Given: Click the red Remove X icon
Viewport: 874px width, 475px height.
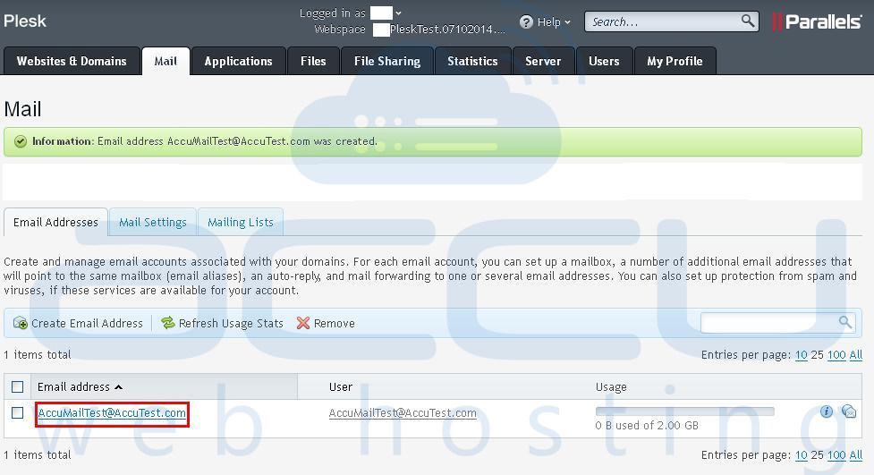Looking at the screenshot, I should click(x=303, y=323).
